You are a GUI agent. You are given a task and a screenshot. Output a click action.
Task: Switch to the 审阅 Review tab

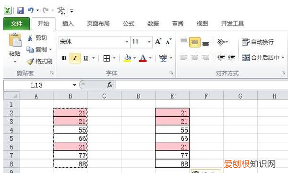click(x=178, y=24)
